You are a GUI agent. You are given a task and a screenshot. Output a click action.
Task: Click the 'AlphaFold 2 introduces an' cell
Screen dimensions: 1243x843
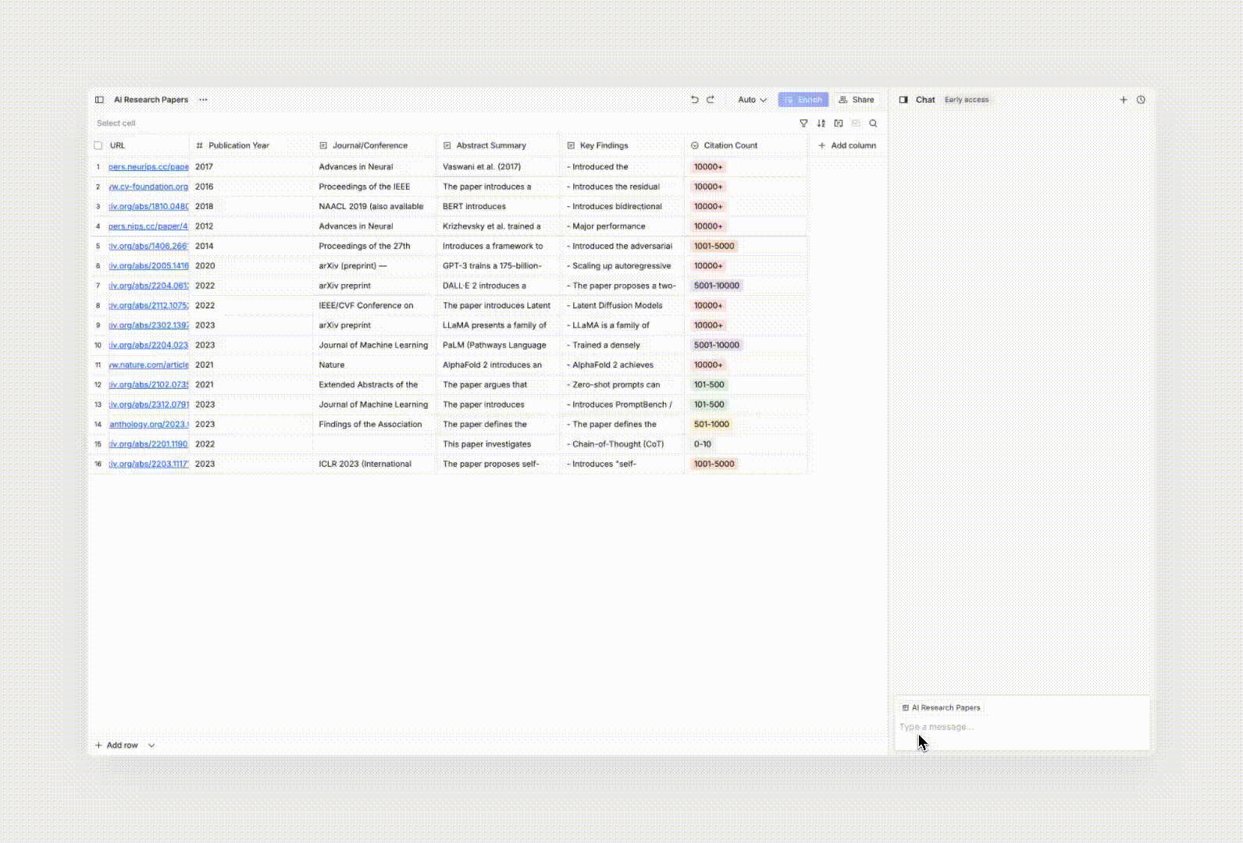[x=498, y=365]
